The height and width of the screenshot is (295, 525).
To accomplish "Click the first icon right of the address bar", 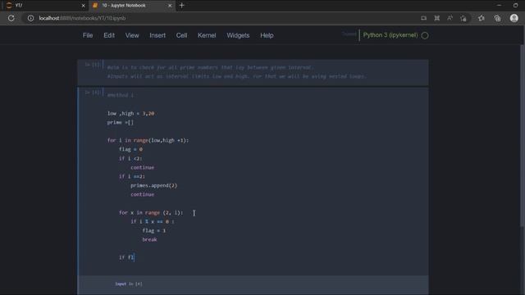I will (x=423, y=18).
